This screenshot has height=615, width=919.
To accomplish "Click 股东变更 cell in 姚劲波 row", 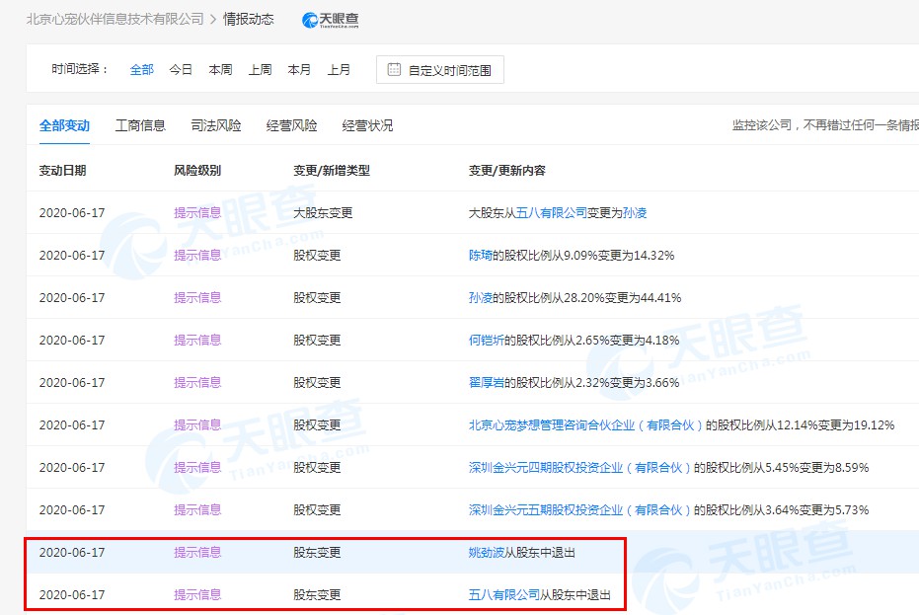I will click(317, 552).
